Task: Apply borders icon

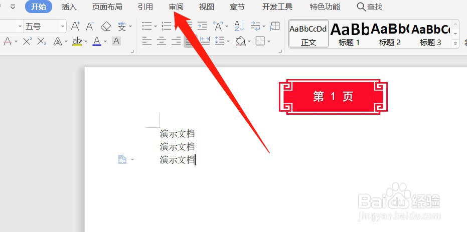Action: point(260,41)
